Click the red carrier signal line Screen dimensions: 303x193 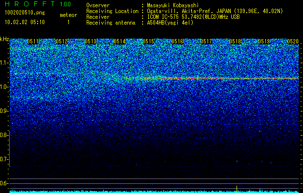tap(222, 78)
